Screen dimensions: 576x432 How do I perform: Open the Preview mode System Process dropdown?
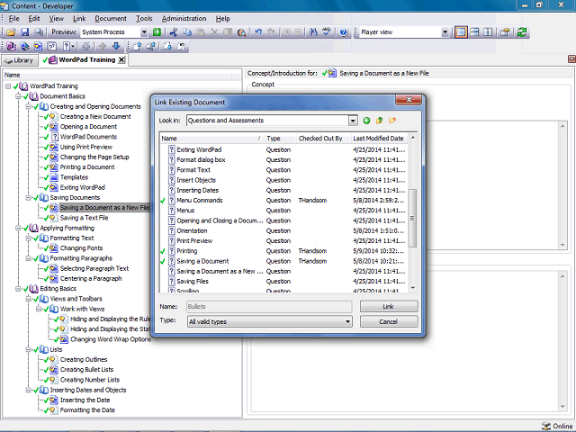point(144,32)
